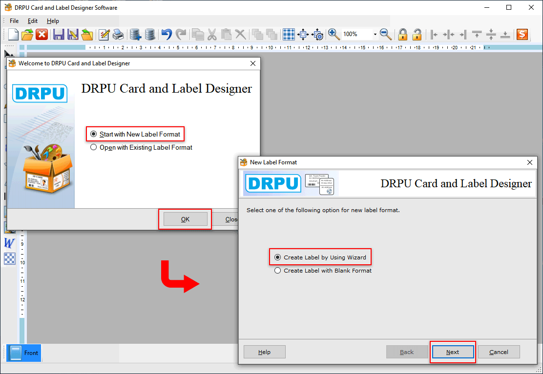Screen dimensions: 543x374
Task: Open the File menu
Action: click(x=14, y=21)
